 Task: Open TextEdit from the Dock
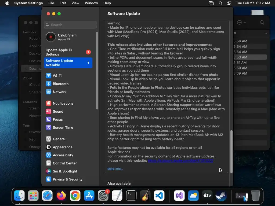pyautogui.click(x=117, y=196)
